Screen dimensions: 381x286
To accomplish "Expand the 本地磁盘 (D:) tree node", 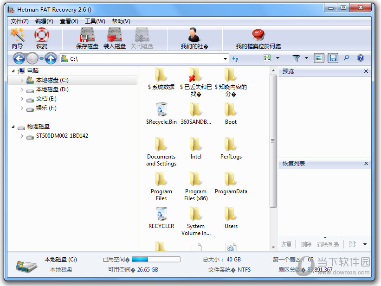I will [22, 89].
